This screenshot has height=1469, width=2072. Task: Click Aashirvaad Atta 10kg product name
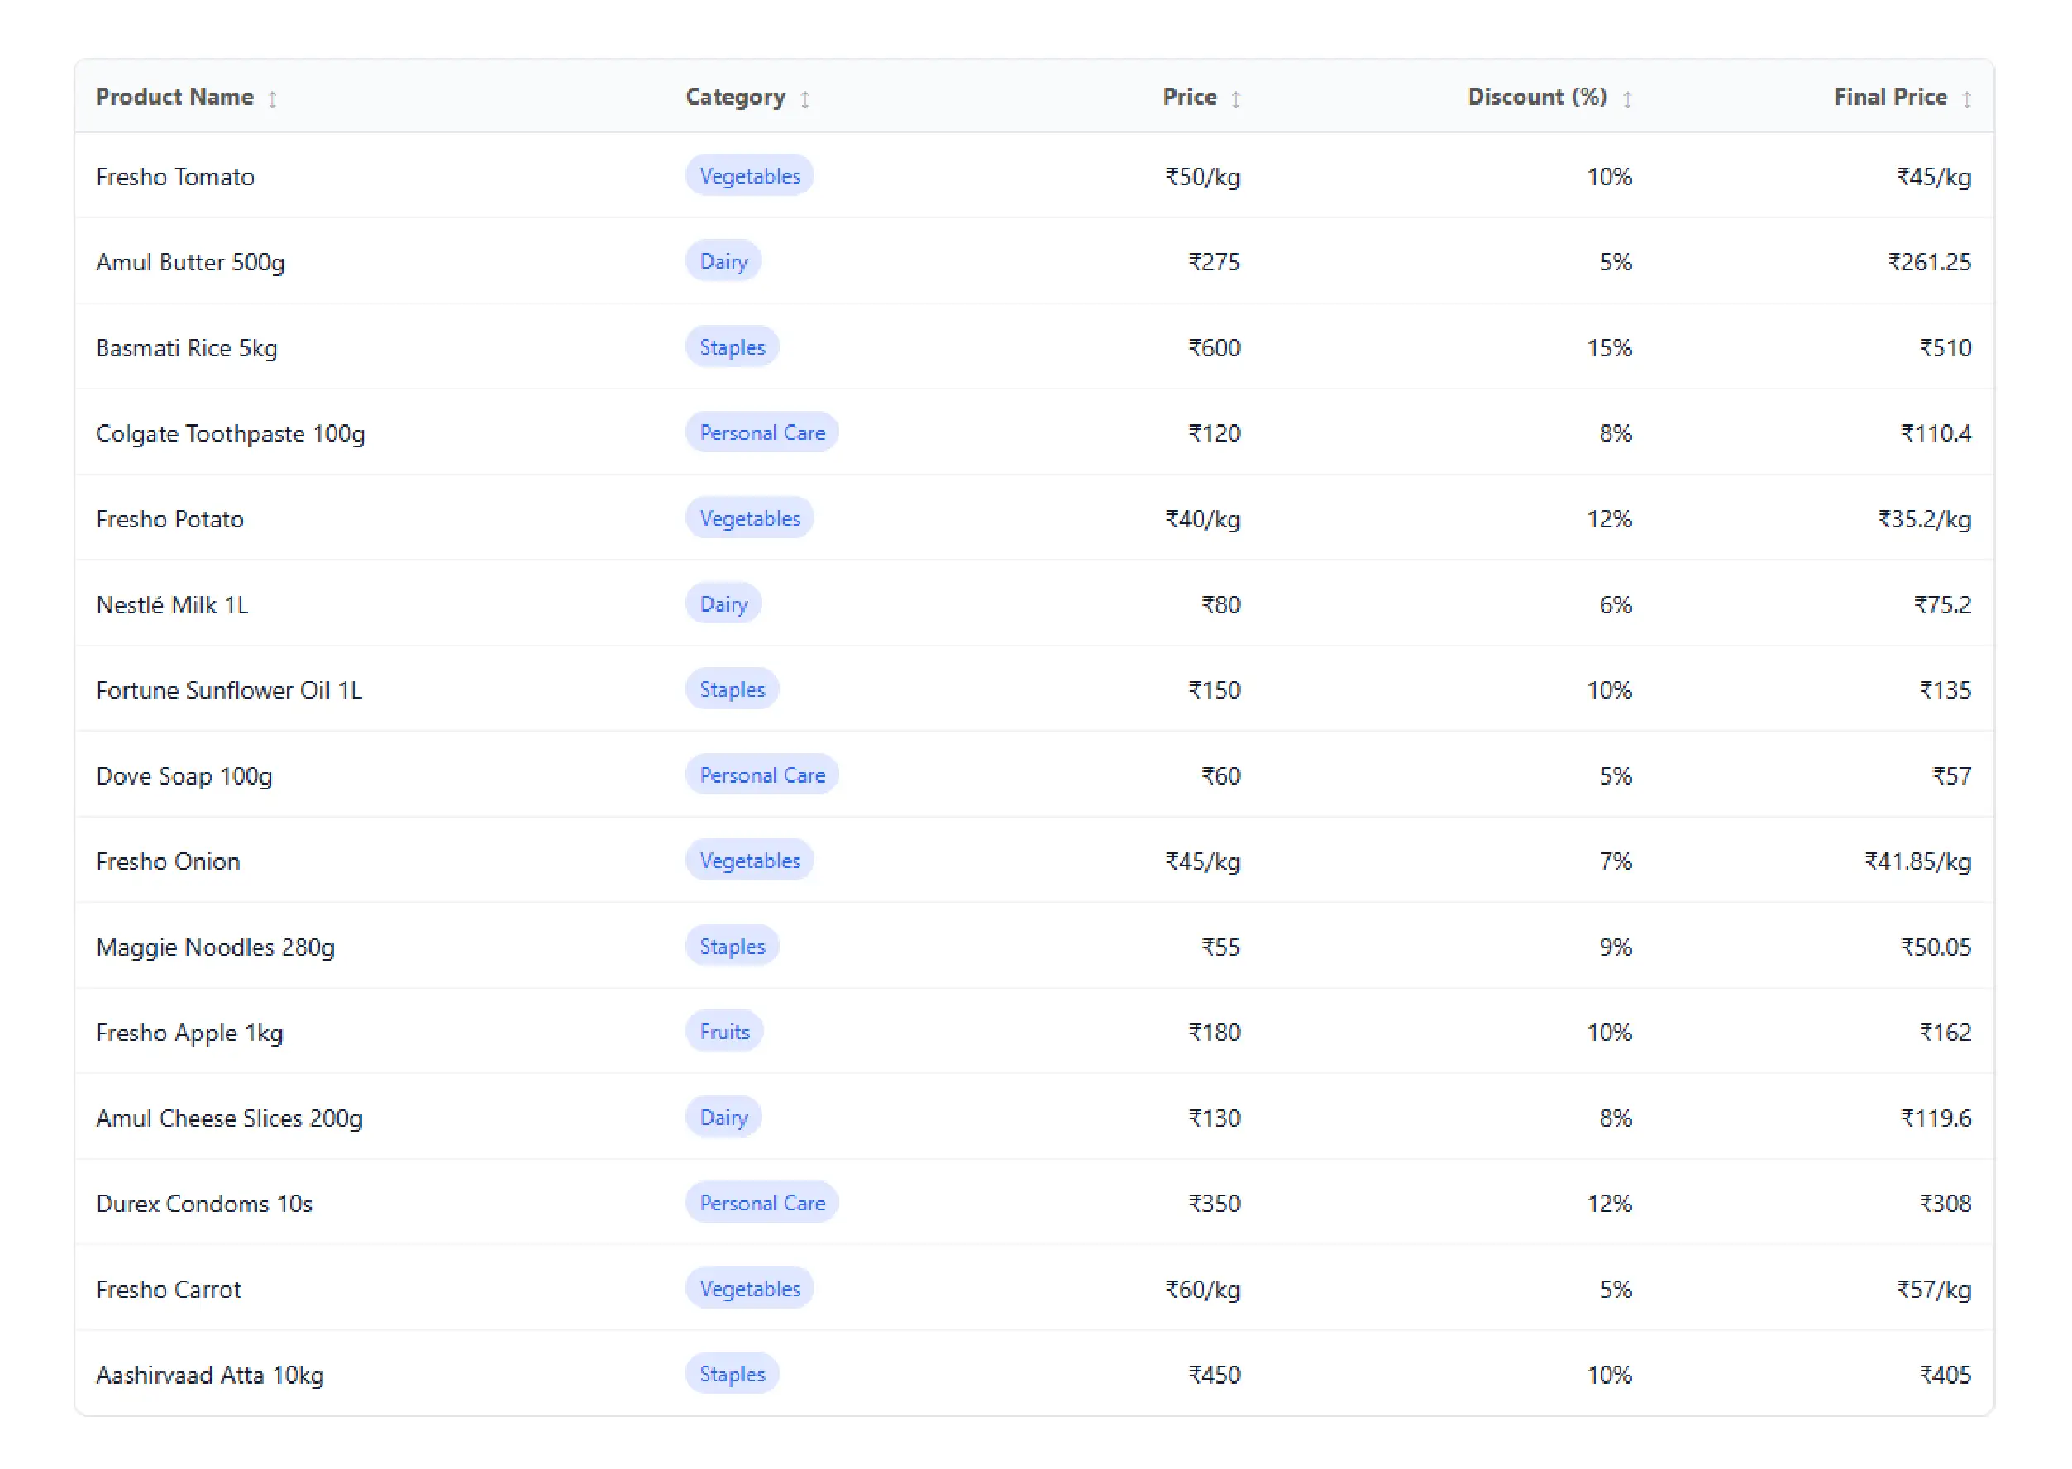210,1375
